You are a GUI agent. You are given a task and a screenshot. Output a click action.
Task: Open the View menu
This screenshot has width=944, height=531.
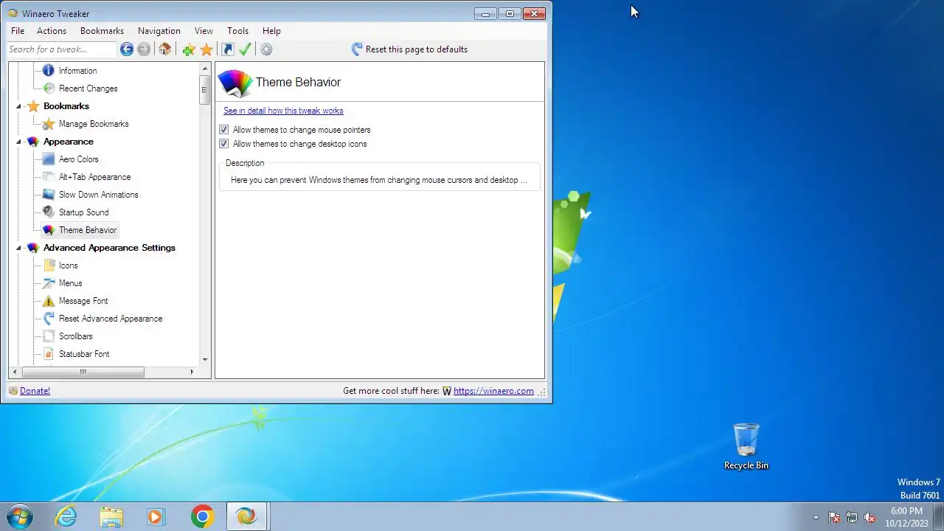point(204,31)
